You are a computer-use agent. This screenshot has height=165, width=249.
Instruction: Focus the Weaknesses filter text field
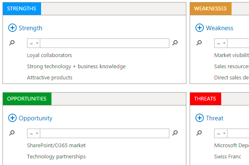pos(238,43)
